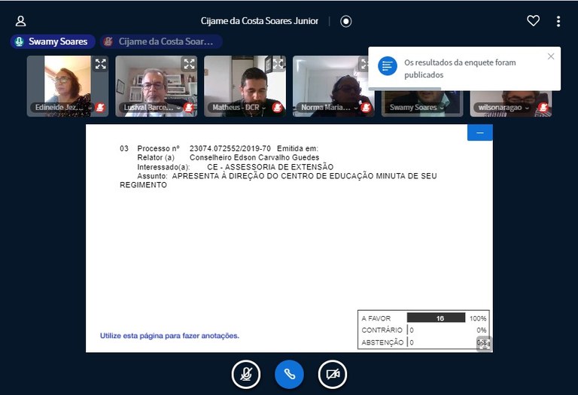Expand Edineide's webcam to fullscreen
The height and width of the screenshot is (395, 578).
(100, 65)
